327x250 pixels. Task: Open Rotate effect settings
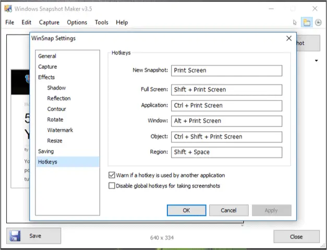click(55, 120)
